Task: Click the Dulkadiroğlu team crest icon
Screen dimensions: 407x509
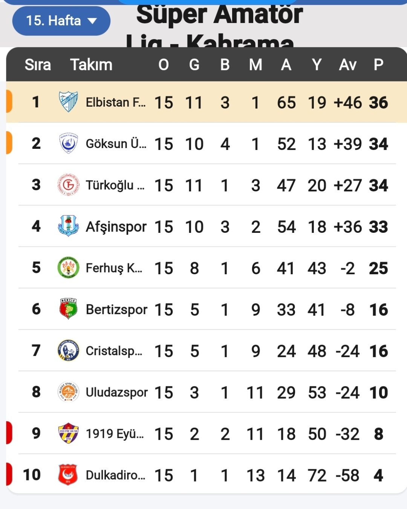Action: [68, 475]
